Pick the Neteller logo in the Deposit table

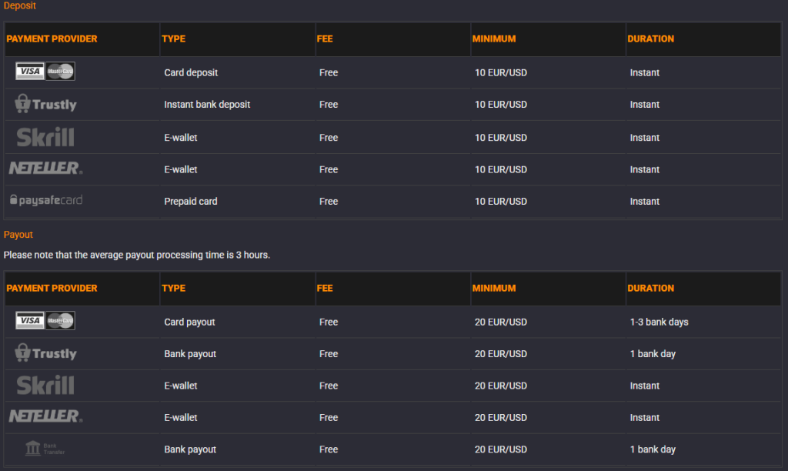(45, 169)
